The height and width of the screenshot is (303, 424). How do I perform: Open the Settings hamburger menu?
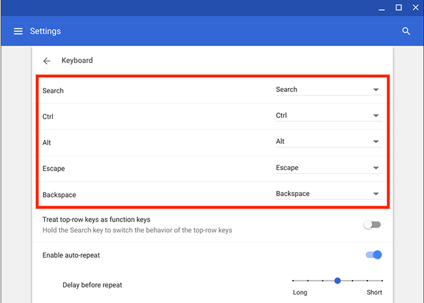click(18, 31)
